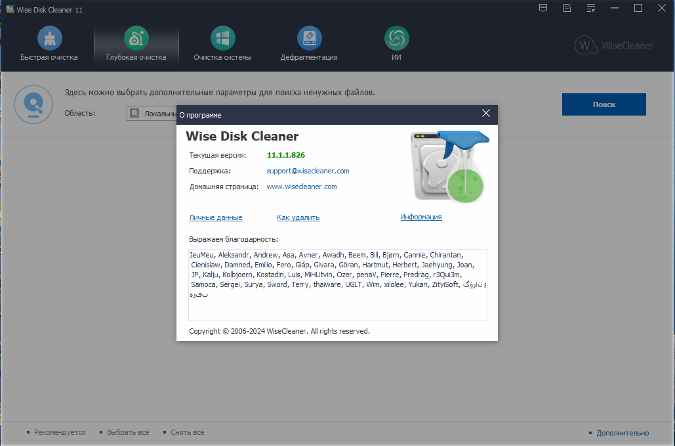Open the www.wisecleaner.com homepage link
The width and height of the screenshot is (675, 446).
click(301, 187)
